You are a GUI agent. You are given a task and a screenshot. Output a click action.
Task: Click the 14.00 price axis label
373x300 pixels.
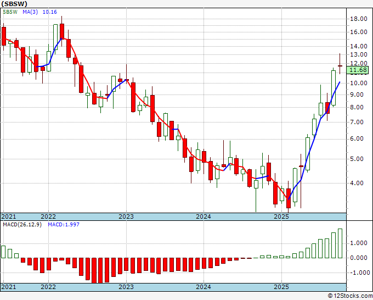tap(359, 46)
